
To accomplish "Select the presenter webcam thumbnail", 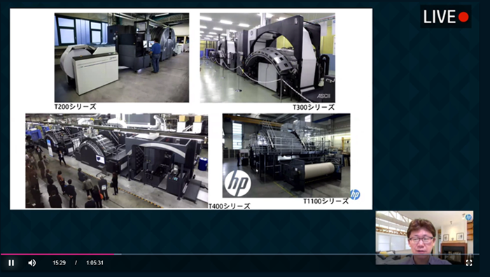I will [x=424, y=238].
